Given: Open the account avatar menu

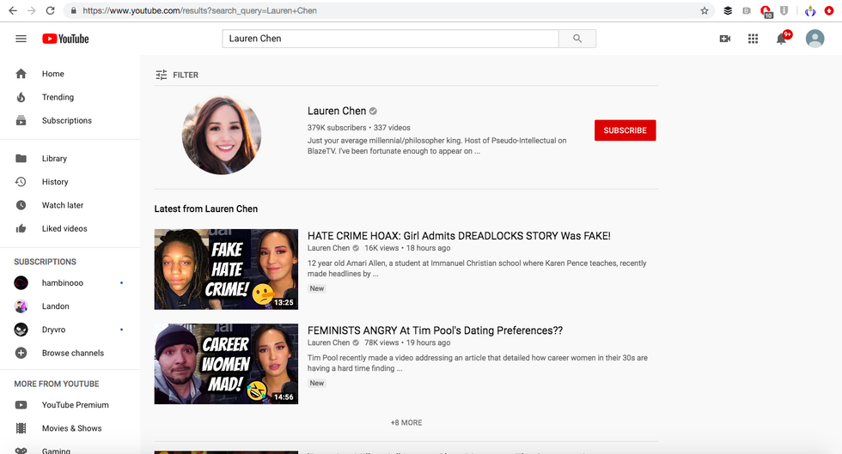Looking at the screenshot, I should (815, 39).
